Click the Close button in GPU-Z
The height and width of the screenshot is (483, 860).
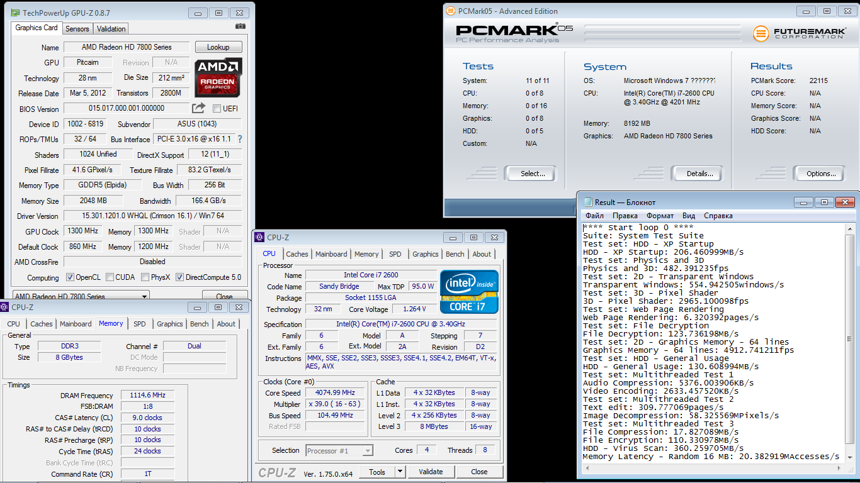(224, 296)
